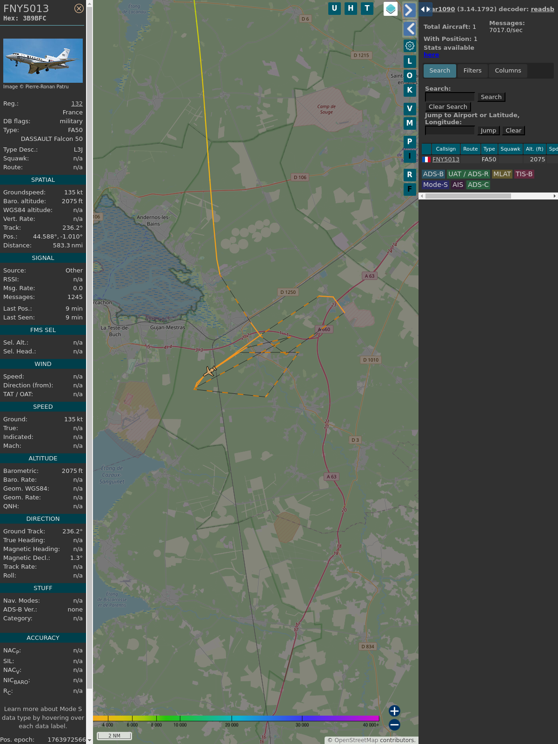Toggle the P map button
The height and width of the screenshot is (744, 558).
(x=410, y=141)
